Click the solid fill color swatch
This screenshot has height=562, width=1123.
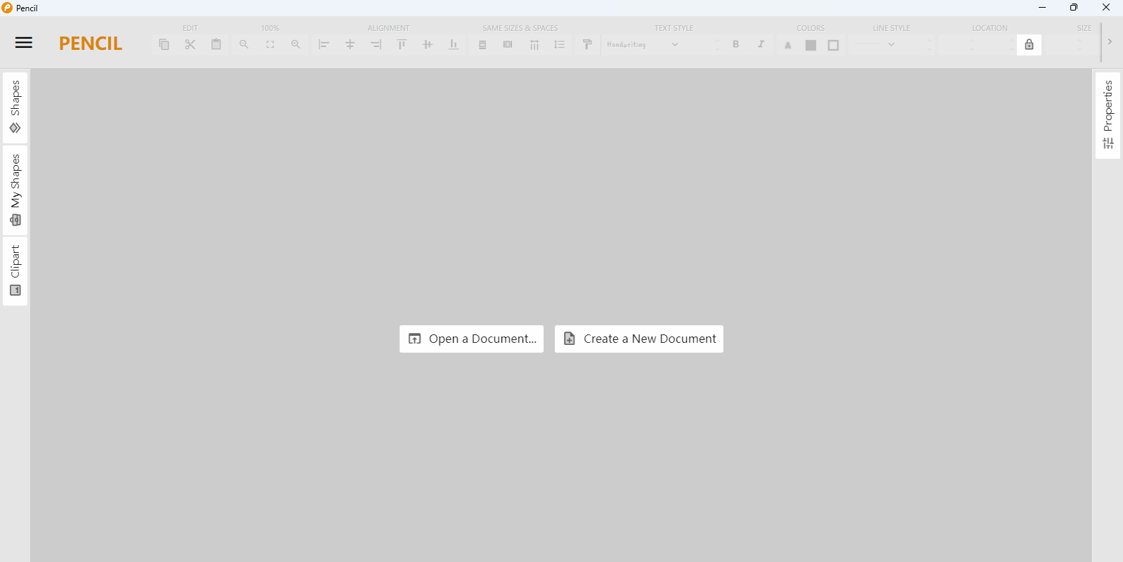tap(810, 45)
